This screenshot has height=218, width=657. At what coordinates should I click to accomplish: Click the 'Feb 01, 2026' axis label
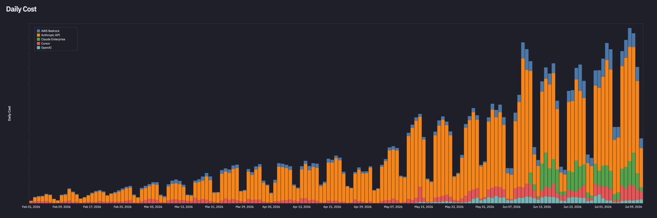(31, 207)
